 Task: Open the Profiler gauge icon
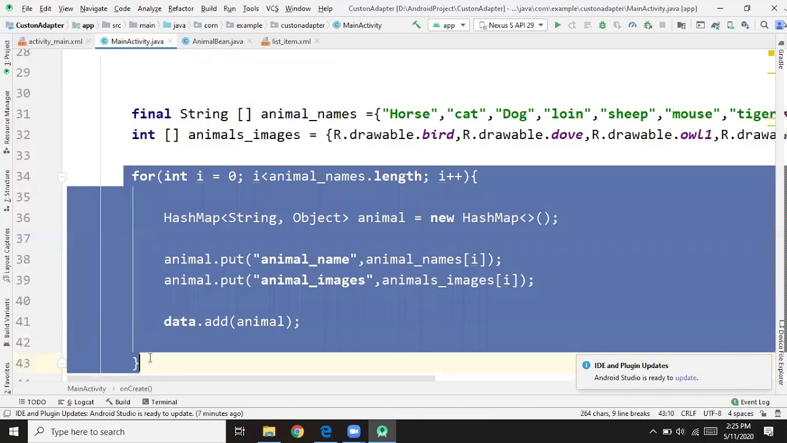tap(633, 25)
